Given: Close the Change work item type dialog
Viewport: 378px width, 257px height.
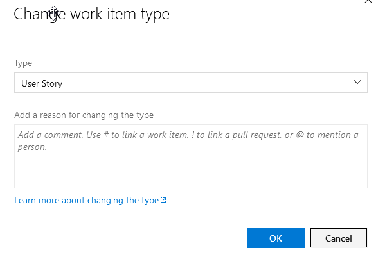Looking at the screenshot, I should [x=369, y=1].
